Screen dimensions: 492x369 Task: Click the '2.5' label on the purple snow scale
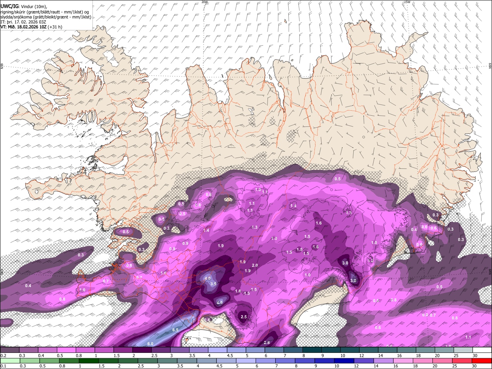(x=154, y=356)
